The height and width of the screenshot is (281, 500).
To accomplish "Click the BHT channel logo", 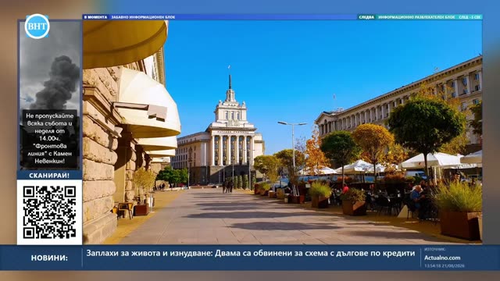I will 37,26.
